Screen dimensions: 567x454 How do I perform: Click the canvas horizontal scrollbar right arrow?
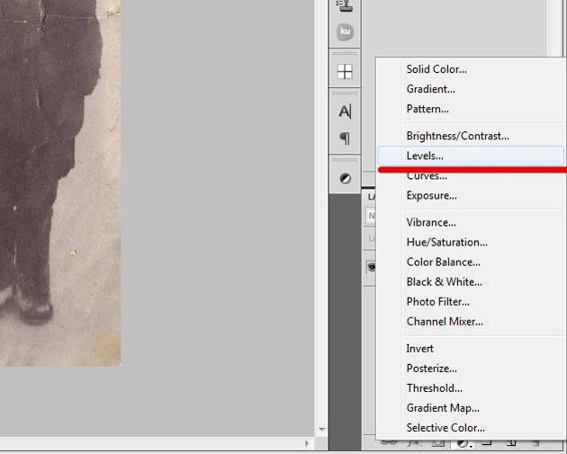coord(308,443)
